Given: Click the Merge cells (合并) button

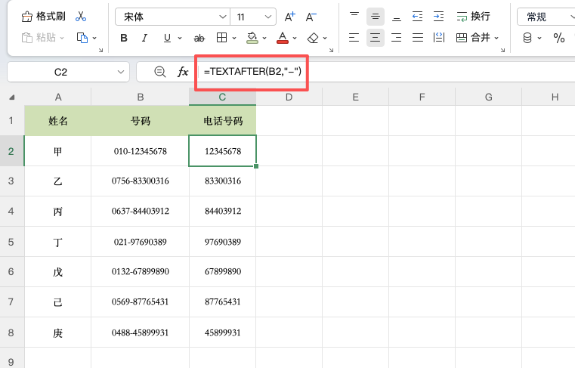Looking at the screenshot, I should 473,38.
